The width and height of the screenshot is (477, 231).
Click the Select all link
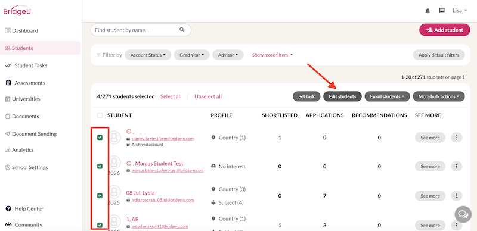[171, 96]
